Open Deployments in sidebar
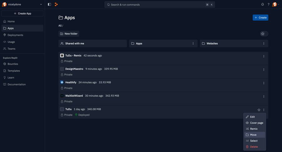The image size is (282, 152). (x=22, y=35)
